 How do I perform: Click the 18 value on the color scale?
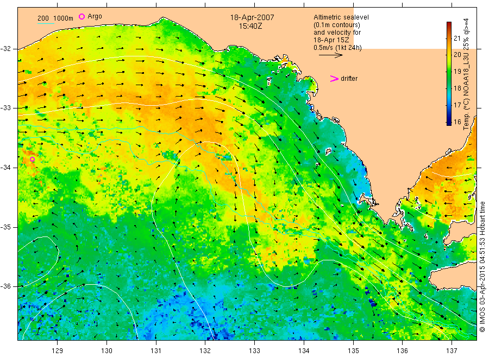457,88
